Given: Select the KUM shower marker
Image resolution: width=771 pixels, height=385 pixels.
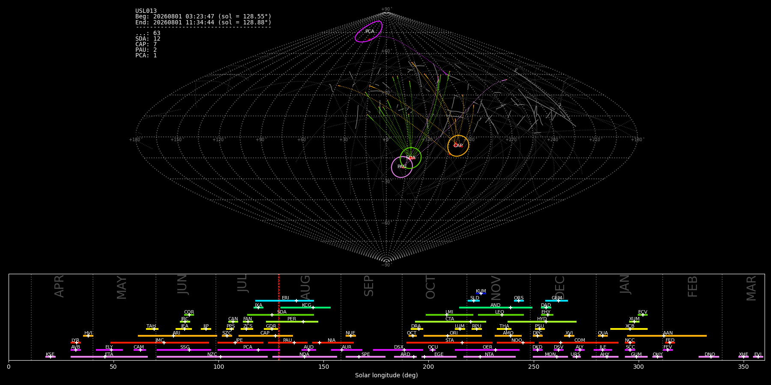Looking at the screenshot, I should 481,293.
